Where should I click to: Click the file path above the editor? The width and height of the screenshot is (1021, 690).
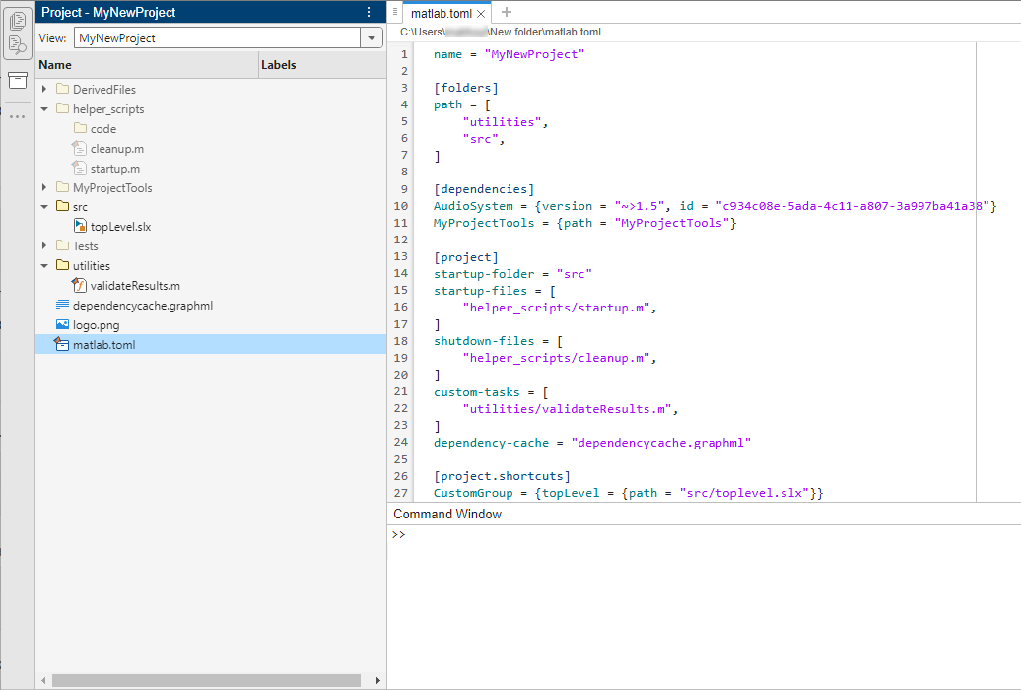point(500,32)
